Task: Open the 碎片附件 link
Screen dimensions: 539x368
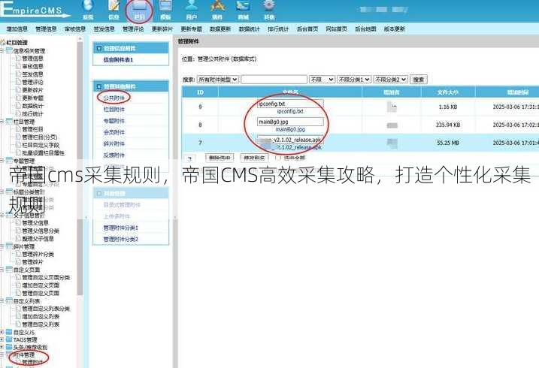Action: (x=114, y=144)
